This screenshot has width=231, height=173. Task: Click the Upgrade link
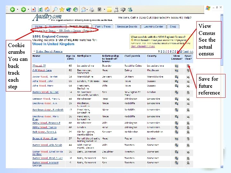[159, 18]
